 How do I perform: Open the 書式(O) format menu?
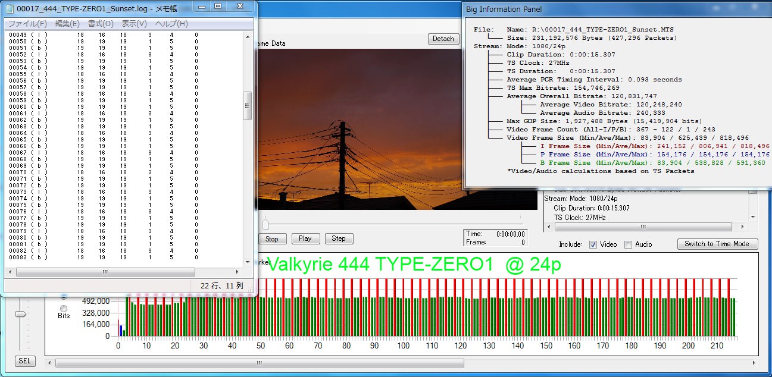click(101, 24)
